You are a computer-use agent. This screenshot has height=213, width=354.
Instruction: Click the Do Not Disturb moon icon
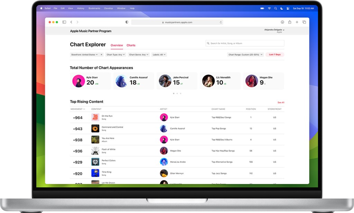[282, 8]
